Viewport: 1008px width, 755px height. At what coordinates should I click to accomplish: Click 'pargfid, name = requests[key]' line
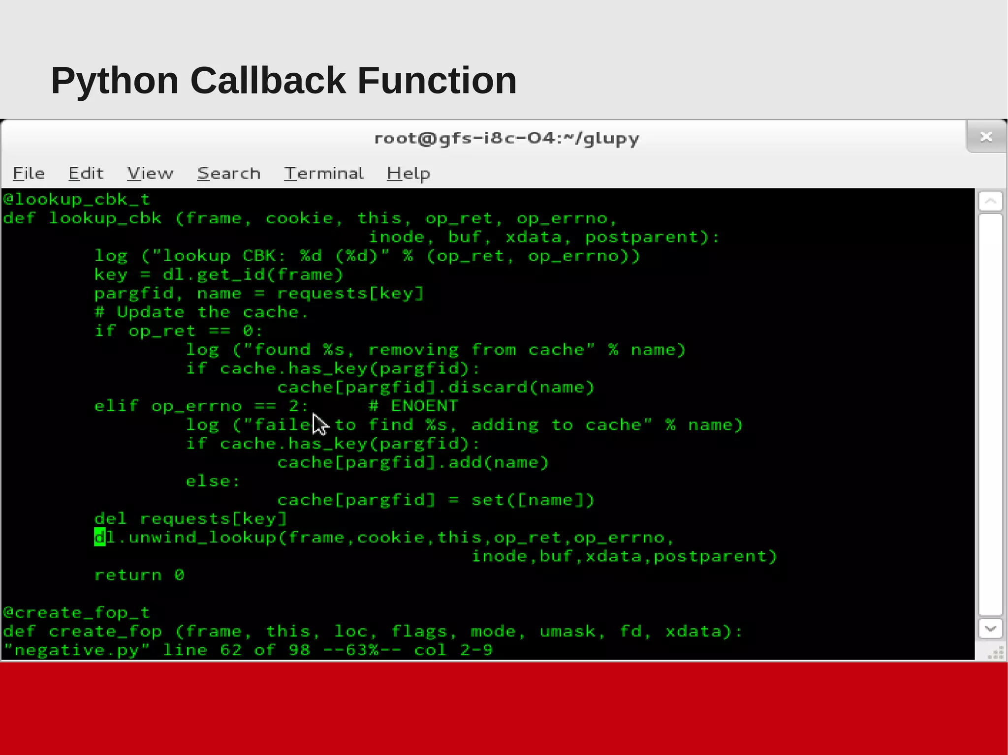[x=259, y=294]
